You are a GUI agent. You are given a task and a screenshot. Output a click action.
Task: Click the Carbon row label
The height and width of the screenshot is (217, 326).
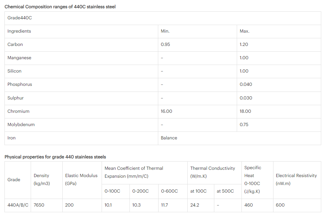coord(15,45)
